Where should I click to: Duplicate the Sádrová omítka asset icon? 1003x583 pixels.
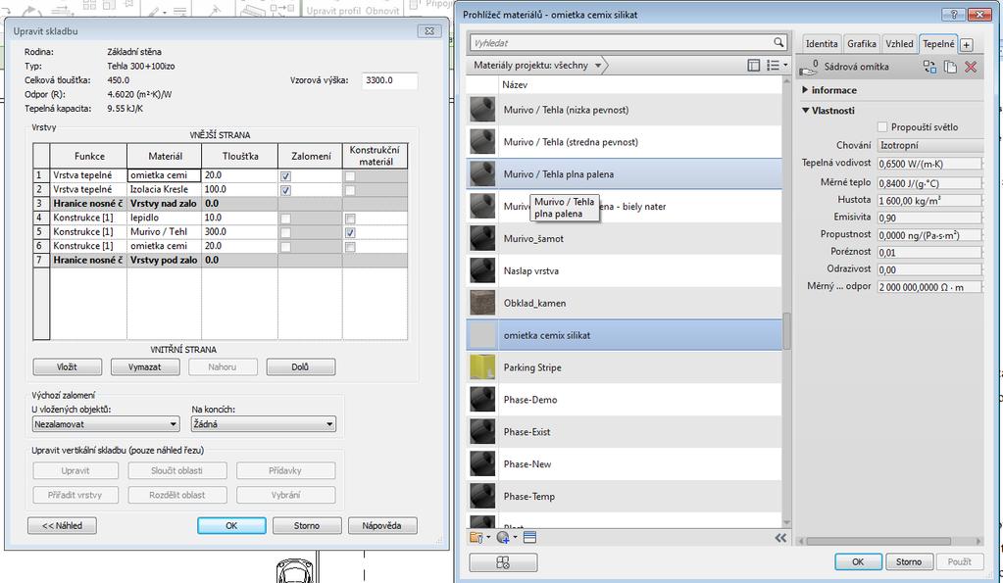[951, 67]
